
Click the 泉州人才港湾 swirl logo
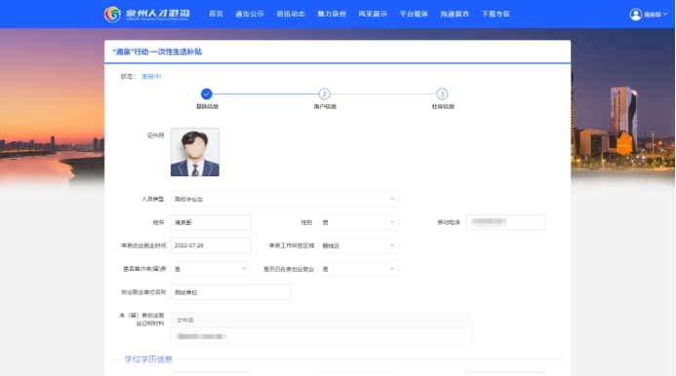click(x=112, y=15)
